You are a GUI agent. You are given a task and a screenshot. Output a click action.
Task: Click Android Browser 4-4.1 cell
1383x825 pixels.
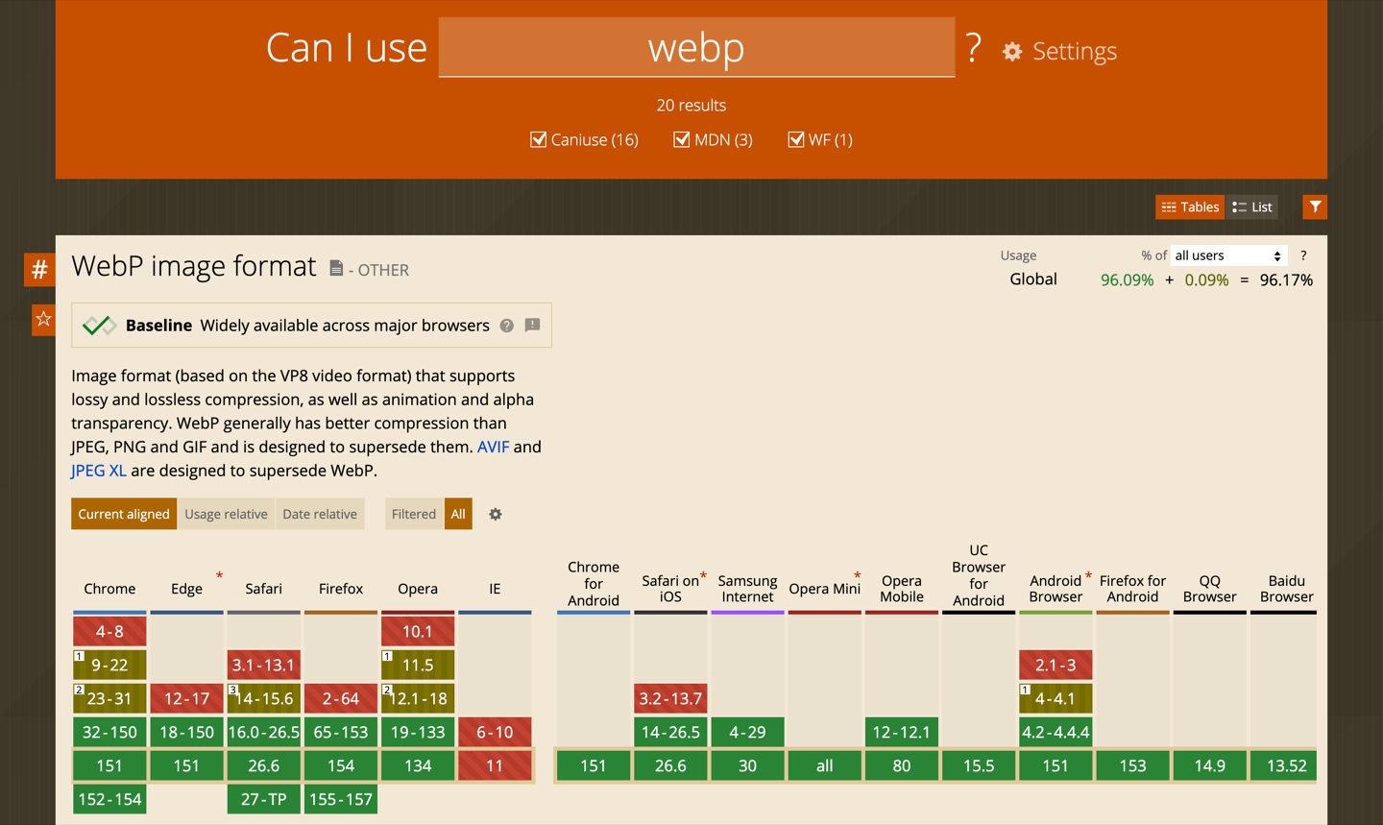click(1055, 698)
